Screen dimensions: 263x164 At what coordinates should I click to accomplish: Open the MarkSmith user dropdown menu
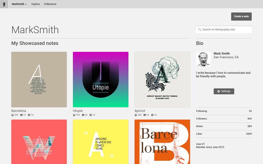(19, 4)
